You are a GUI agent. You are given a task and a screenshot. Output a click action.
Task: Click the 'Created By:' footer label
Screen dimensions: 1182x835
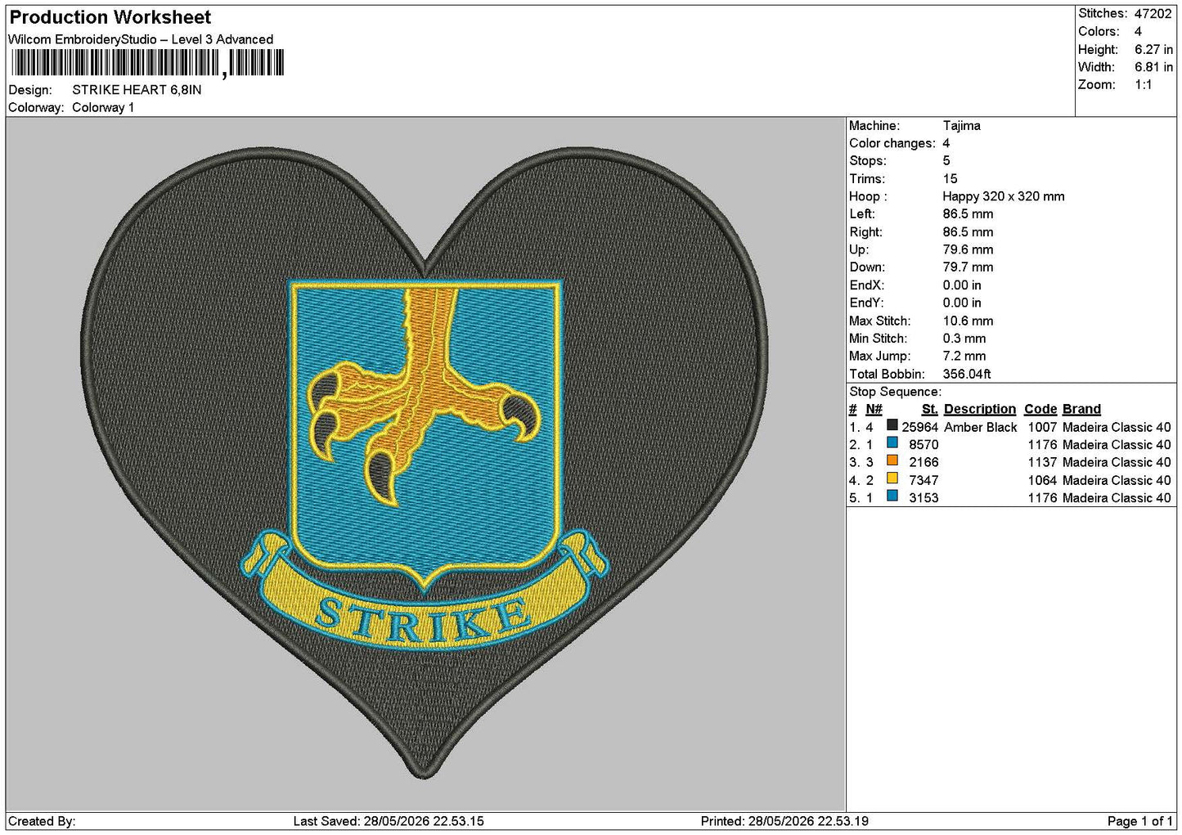42,821
